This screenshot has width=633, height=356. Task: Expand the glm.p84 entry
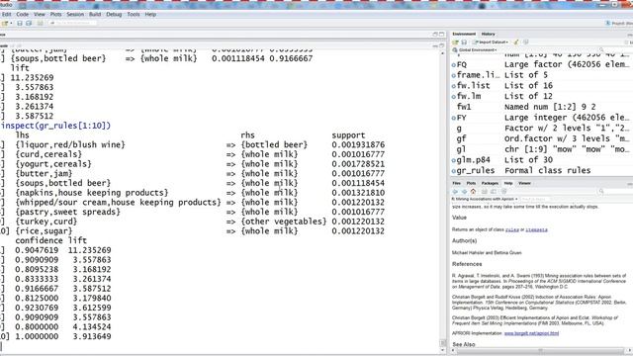click(x=454, y=160)
